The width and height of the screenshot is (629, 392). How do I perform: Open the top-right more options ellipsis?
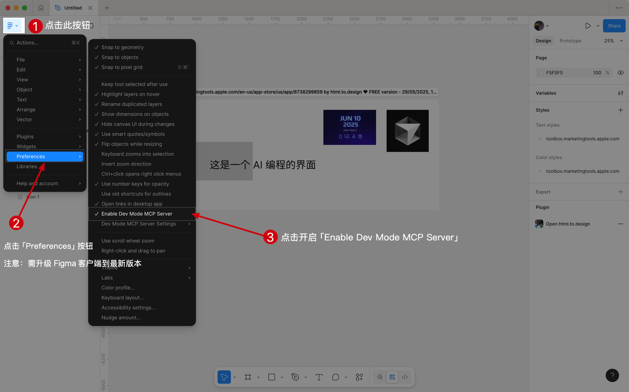pos(619,8)
